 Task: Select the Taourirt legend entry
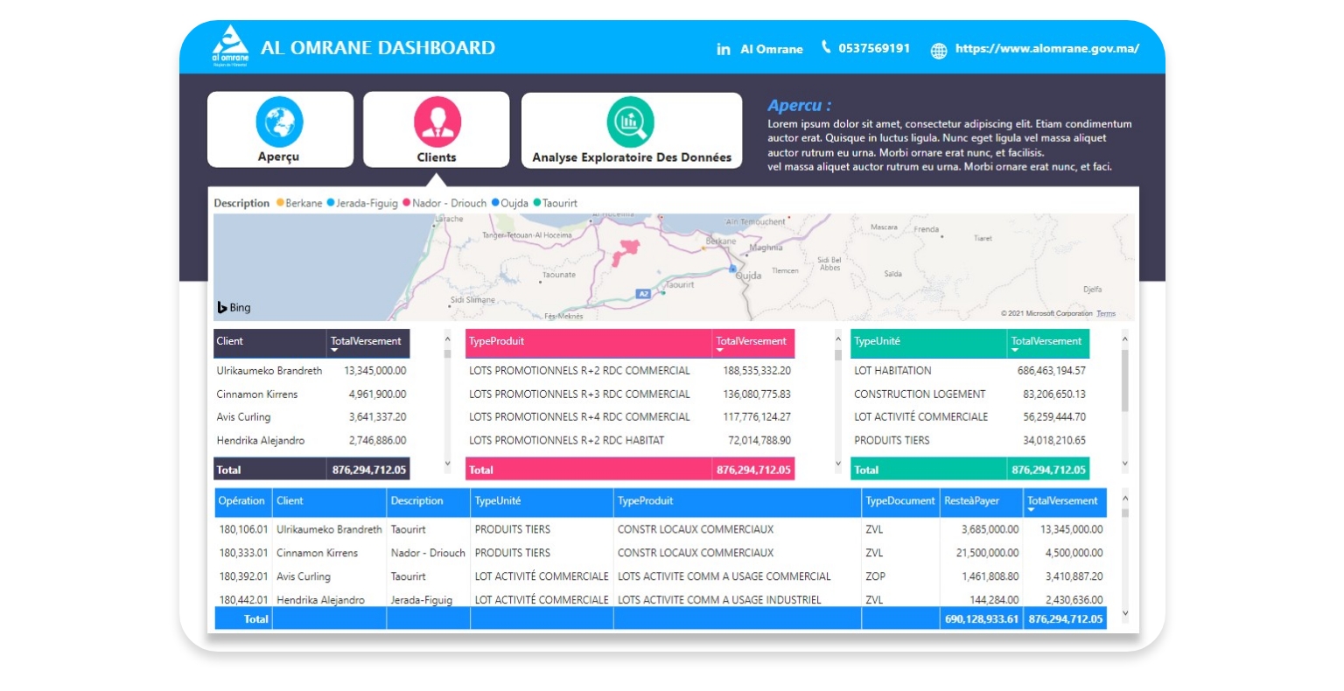tap(559, 204)
